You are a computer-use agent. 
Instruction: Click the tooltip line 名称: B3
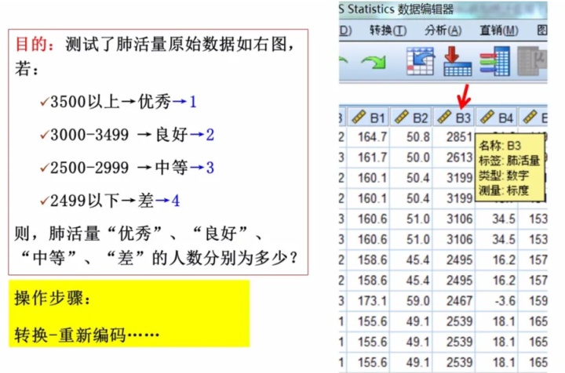[x=499, y=146]
